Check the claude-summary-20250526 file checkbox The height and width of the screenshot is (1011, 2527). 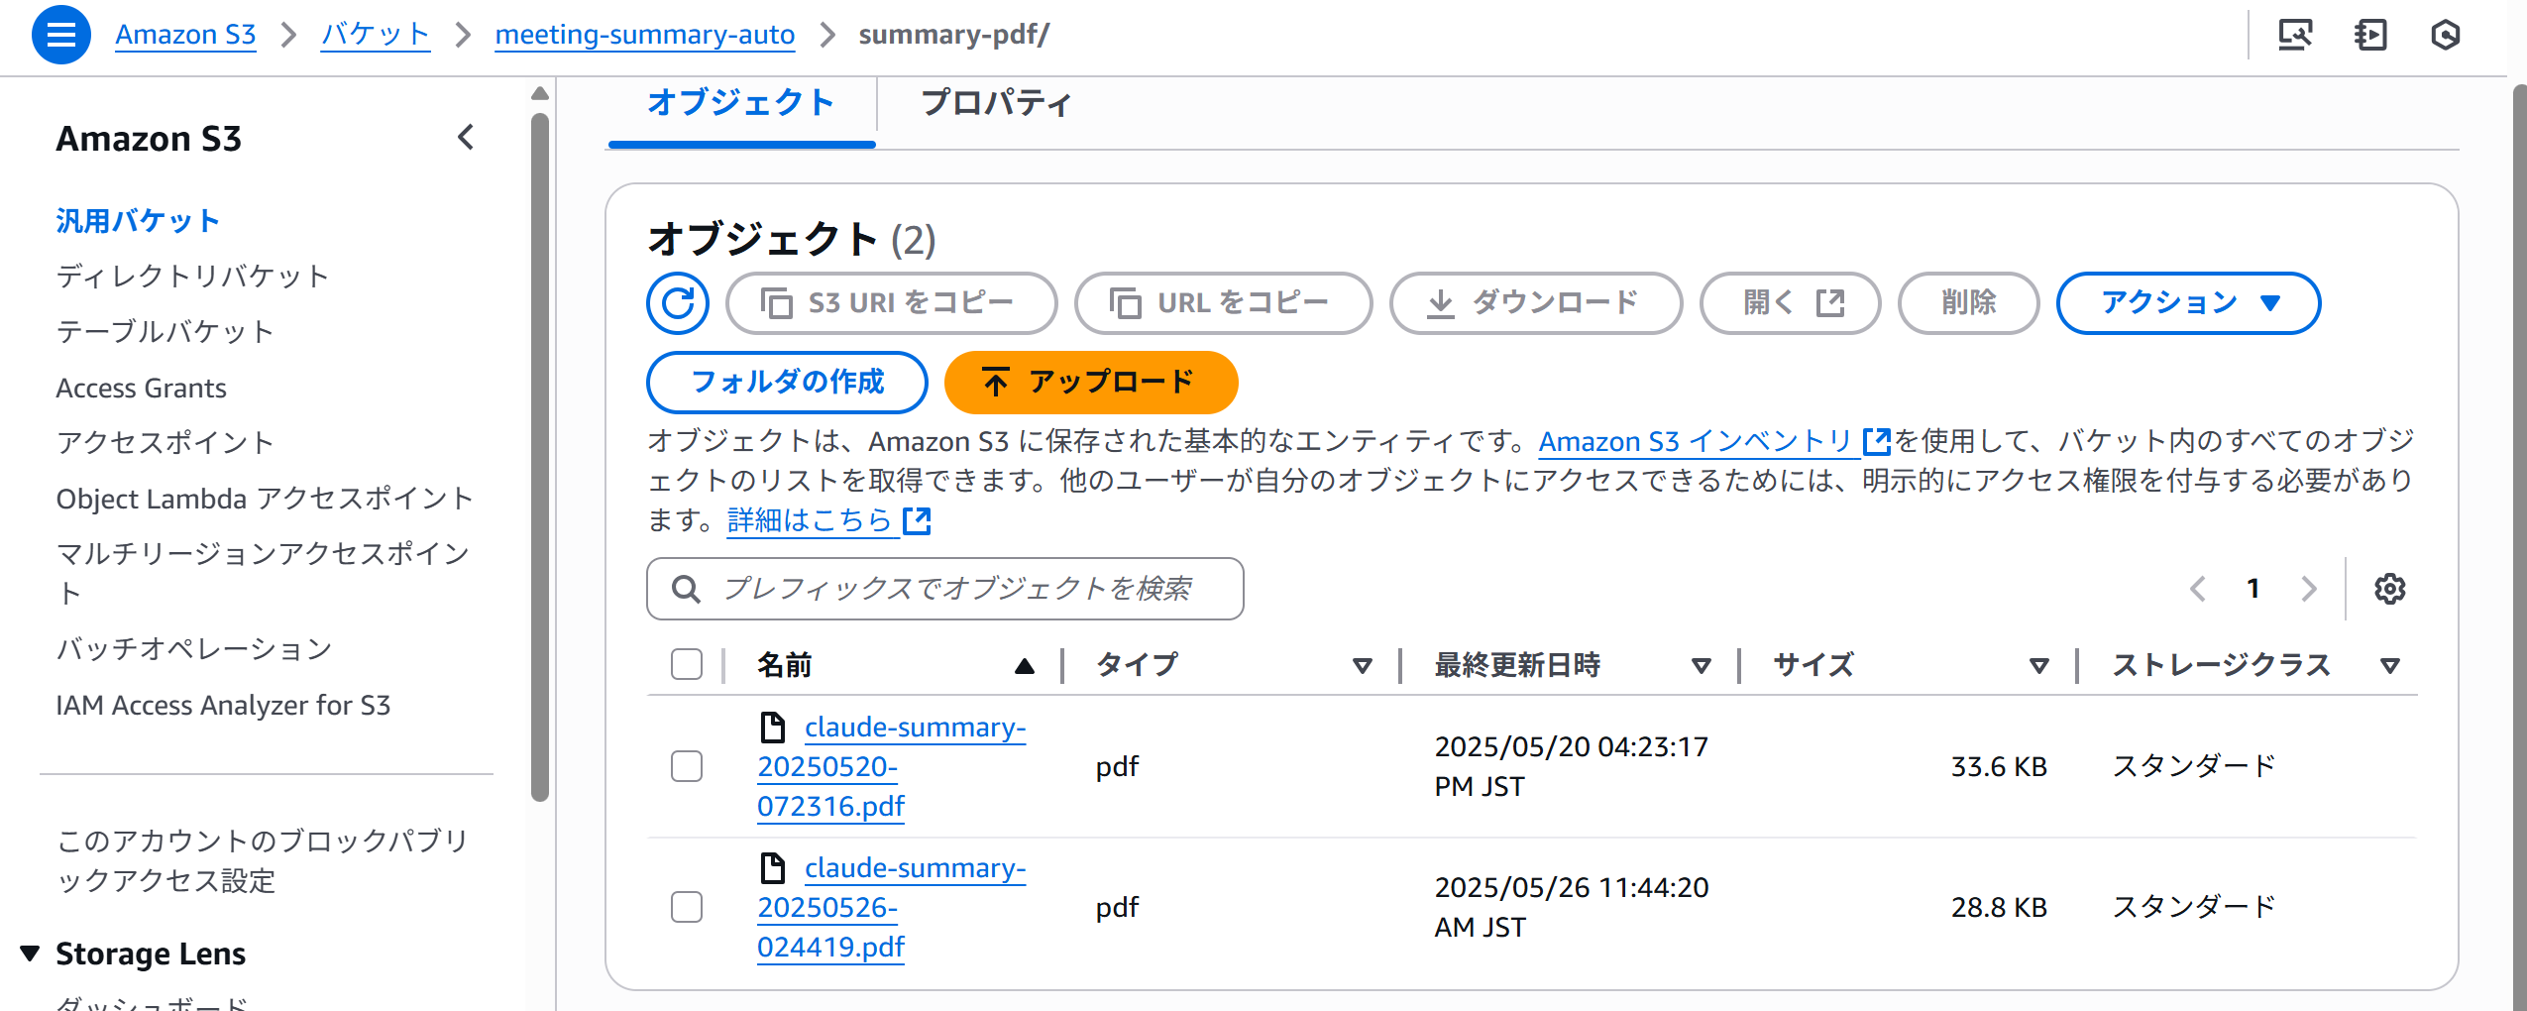tap(687, 907)
